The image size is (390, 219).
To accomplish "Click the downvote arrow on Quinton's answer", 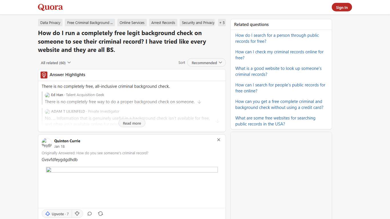I will coord(77,213).
